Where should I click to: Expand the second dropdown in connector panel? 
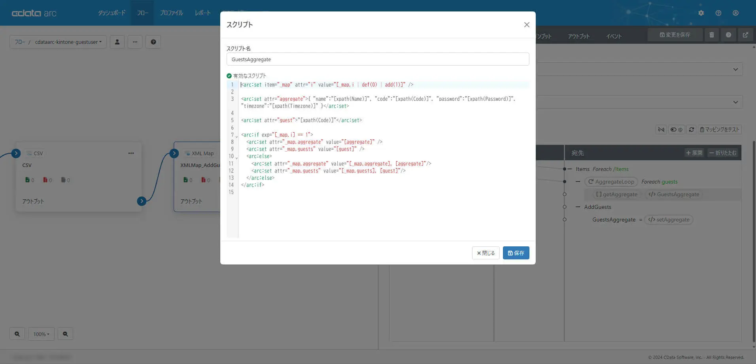coord(735,102)
